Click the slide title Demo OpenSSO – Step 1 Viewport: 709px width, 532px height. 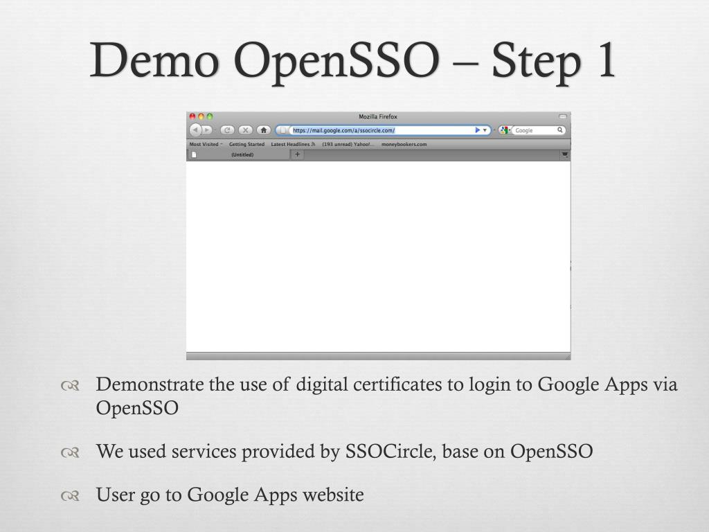(x=352, y=62)
